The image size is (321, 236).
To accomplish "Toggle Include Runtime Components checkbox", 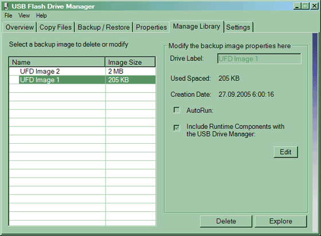I will [x=177, y=128].
